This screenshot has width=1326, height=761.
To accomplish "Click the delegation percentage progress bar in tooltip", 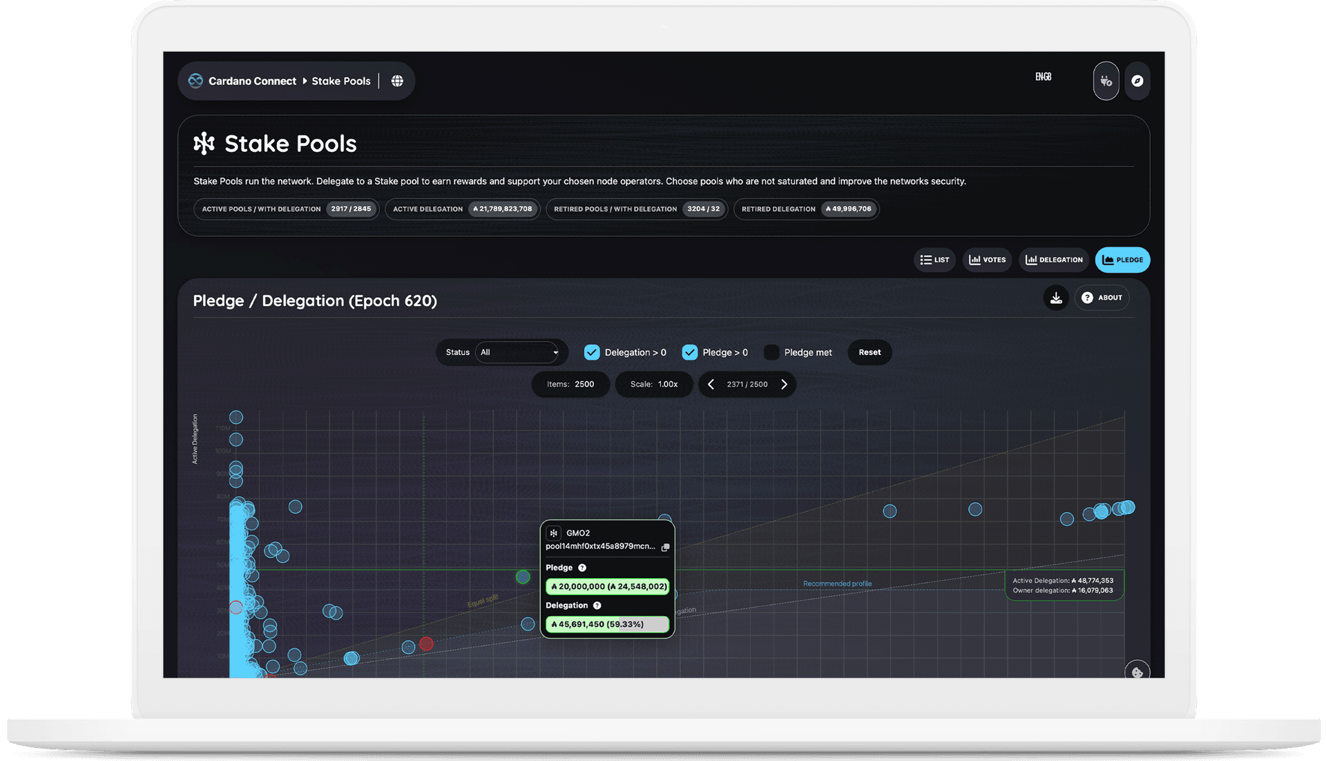I will (607, 624).
